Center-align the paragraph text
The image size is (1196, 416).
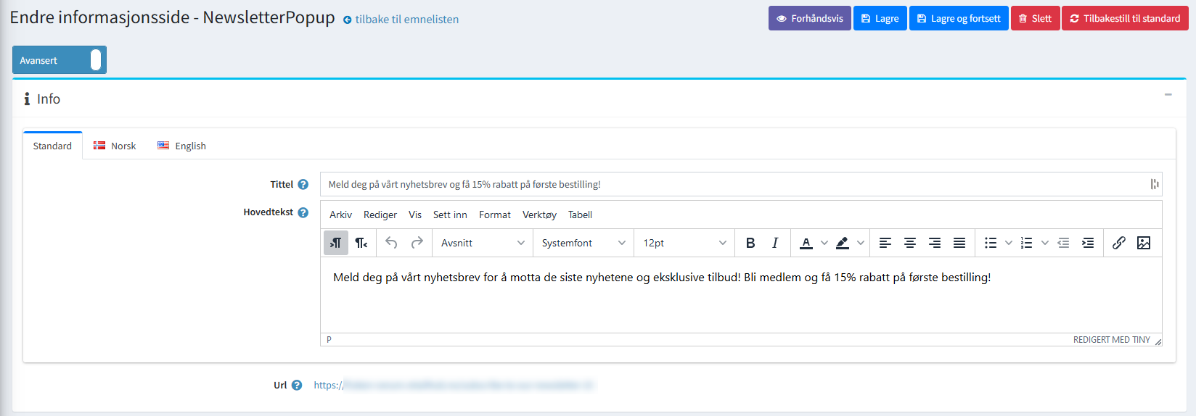tap(910, 243)
